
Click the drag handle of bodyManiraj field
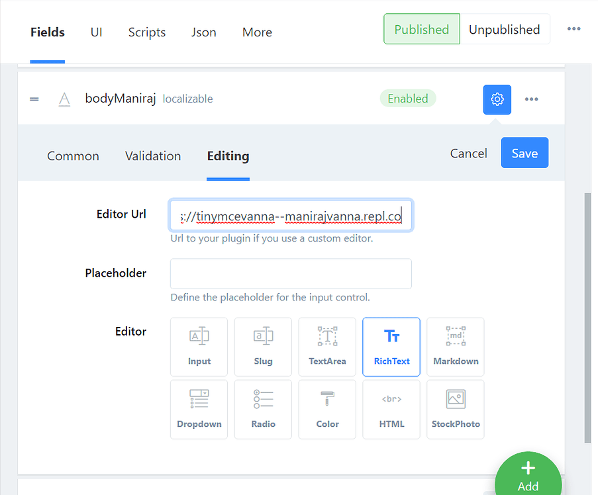click(34, 99)
